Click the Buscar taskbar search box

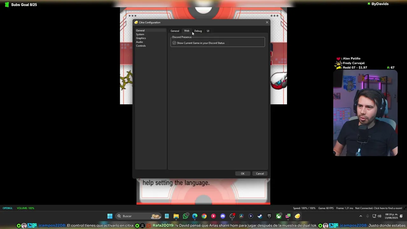coord(139,216)
